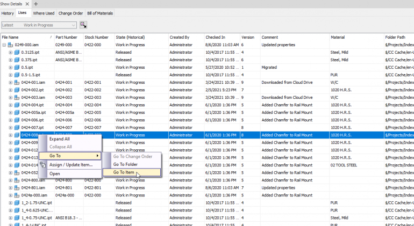Click the part icon of 0.5.ipt
This screenshot has width=414, height=226.
click(17, 67)
